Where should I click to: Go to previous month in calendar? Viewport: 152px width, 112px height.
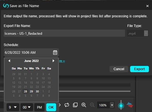tap(9, 61)
